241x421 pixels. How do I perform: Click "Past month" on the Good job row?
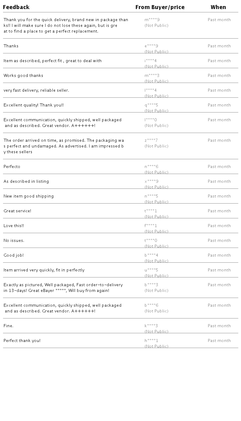(x=219, y=255)
